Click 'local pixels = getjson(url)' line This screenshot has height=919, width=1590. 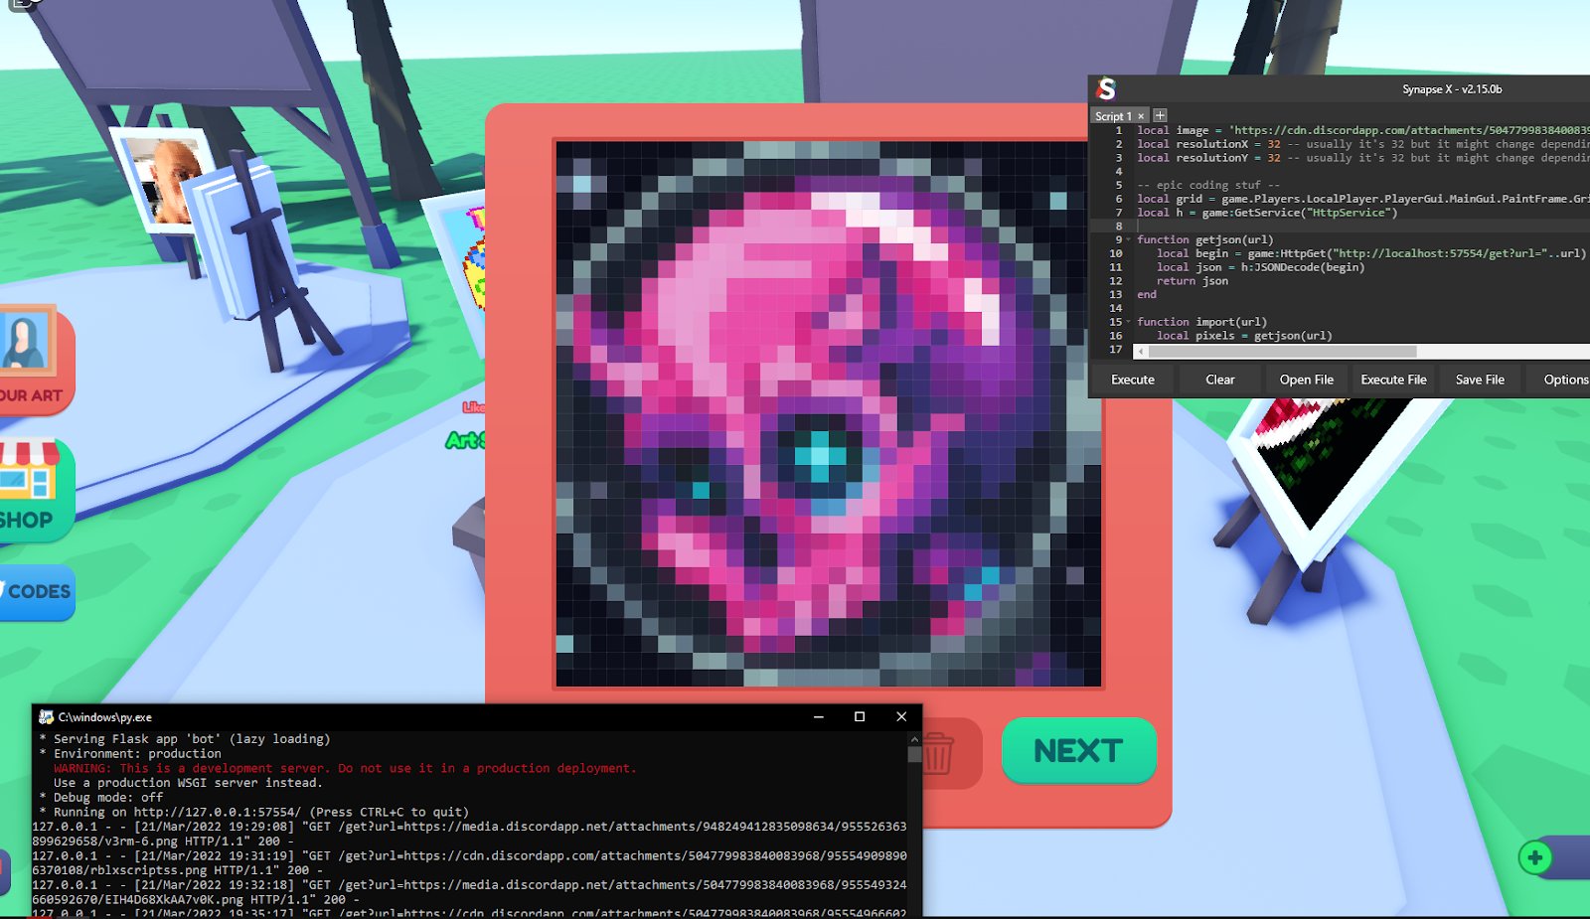coord(1244,336)
